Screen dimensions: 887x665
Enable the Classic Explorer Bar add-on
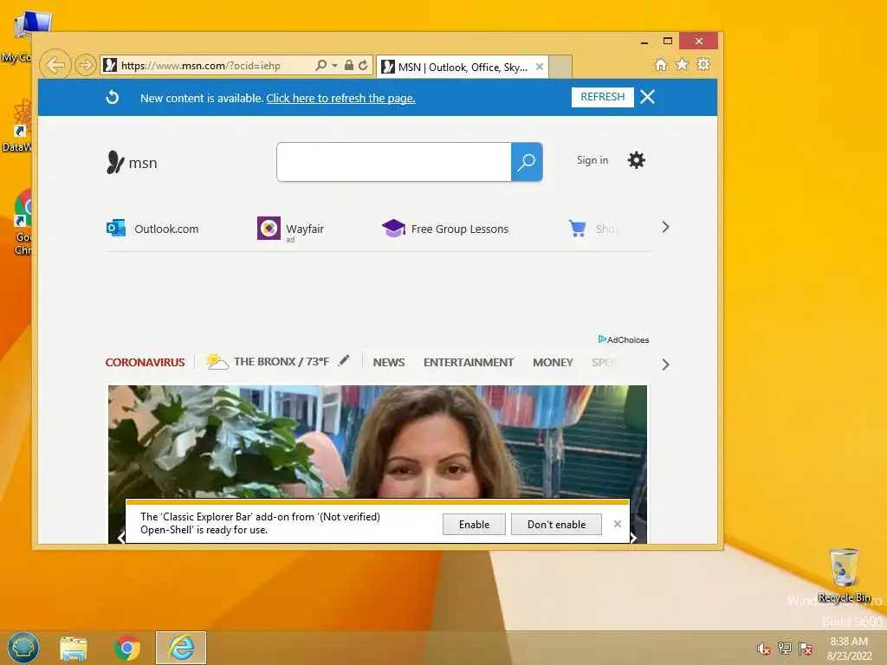(474, 524)
